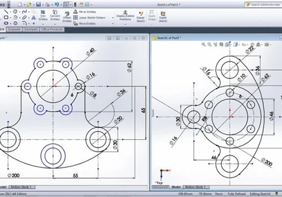Click Trim Entities tool

(x=43, y=15)
